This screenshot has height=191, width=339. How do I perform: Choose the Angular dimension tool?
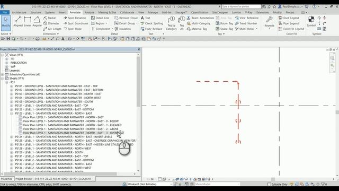[37, 22]
